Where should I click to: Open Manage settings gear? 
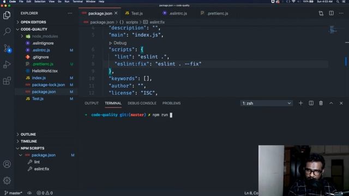pyautogui.click(x=7, y=180)
